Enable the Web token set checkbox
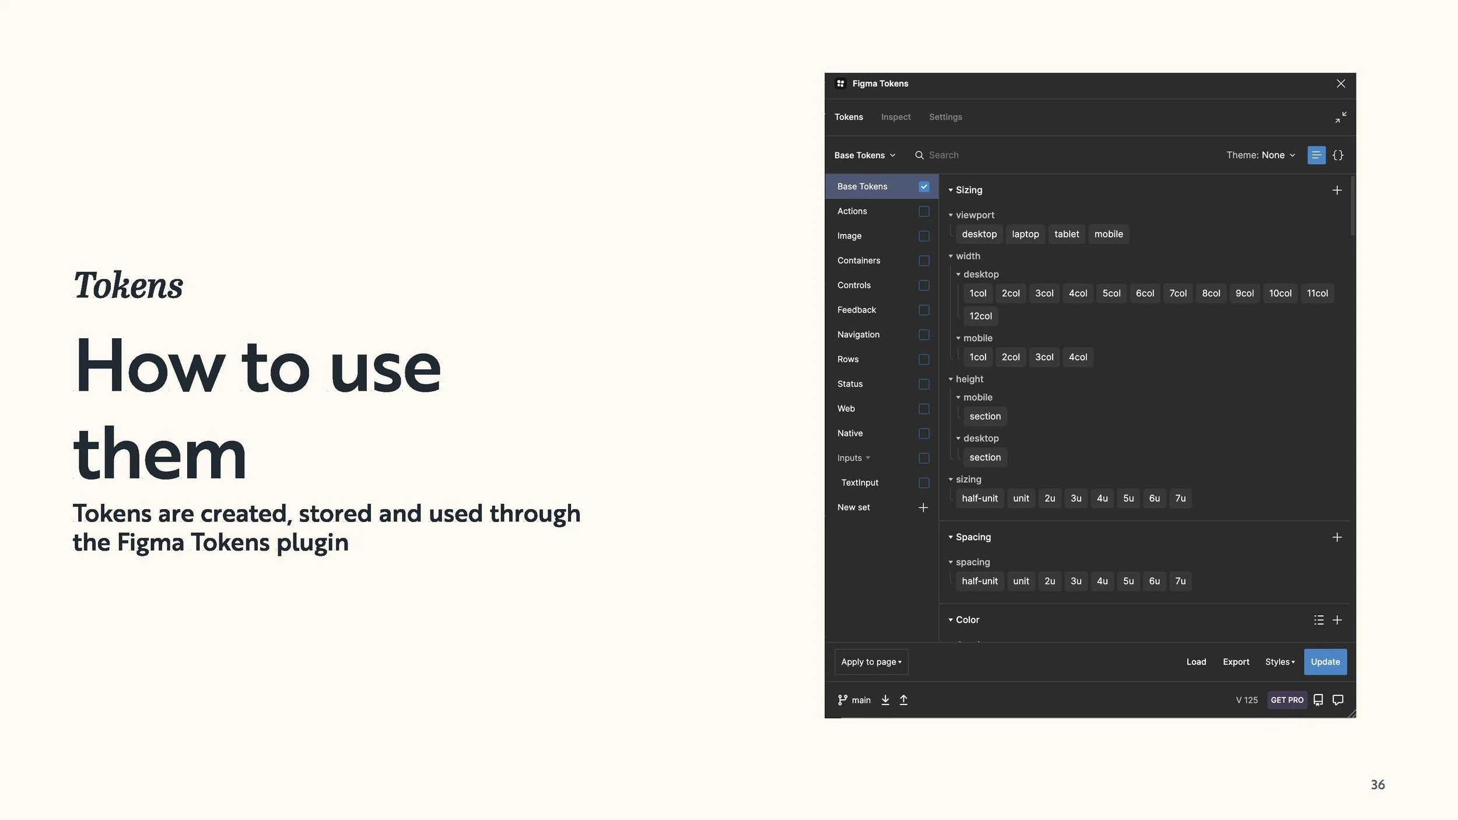 (924, 409)
